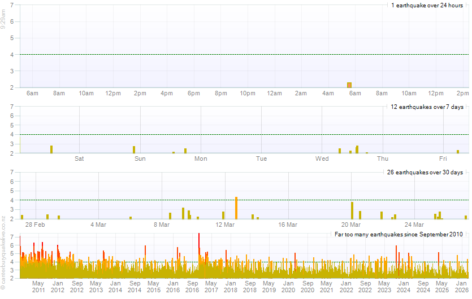Click the 28 Feb date label
The height and width of the screenshot is (299, 472).
pos(36,225)
